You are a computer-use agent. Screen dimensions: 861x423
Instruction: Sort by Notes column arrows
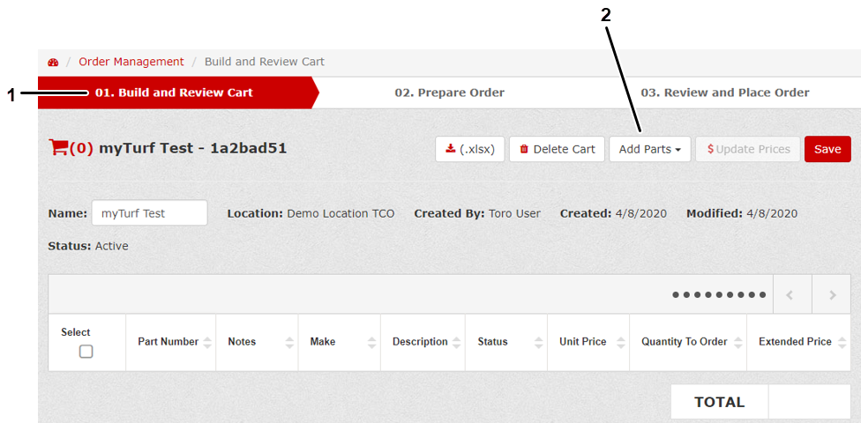click(x=289, y=342)
